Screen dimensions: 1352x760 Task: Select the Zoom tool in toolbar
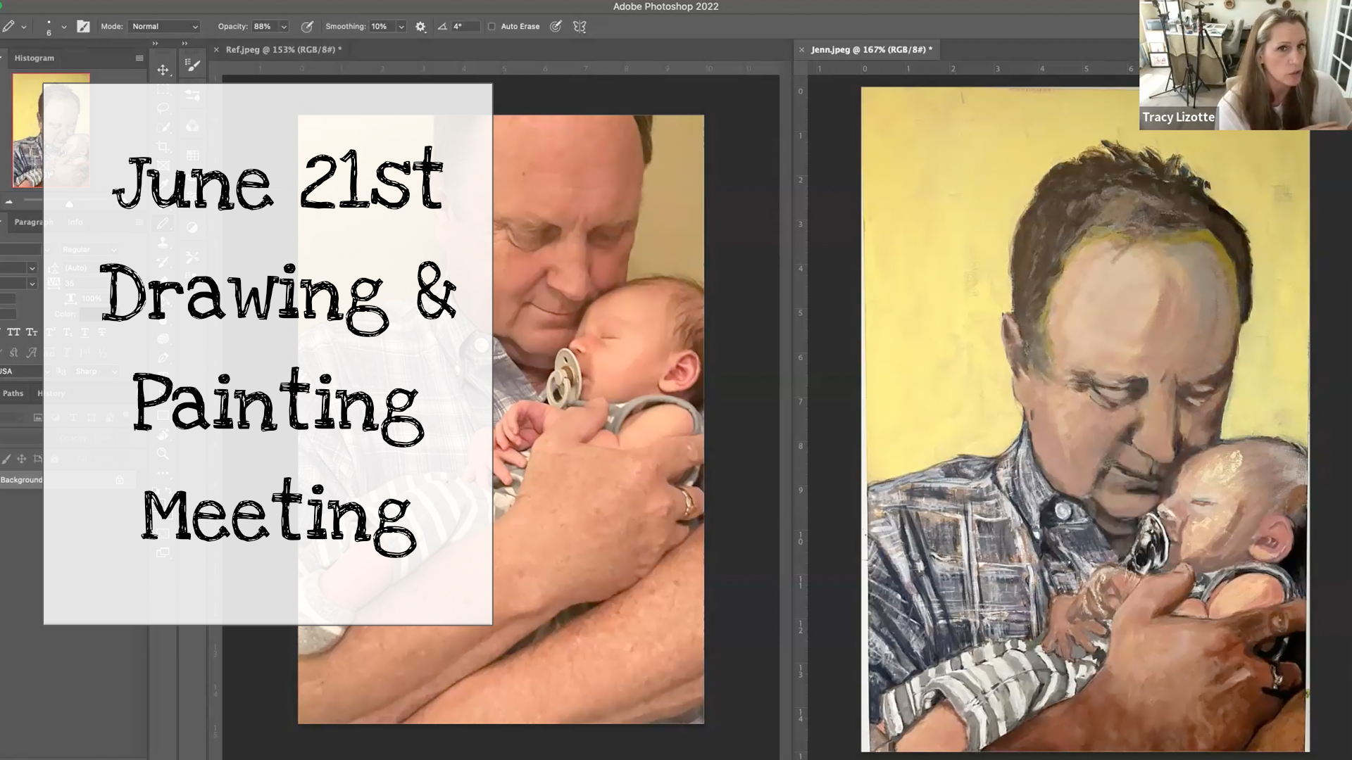point(163,454)
